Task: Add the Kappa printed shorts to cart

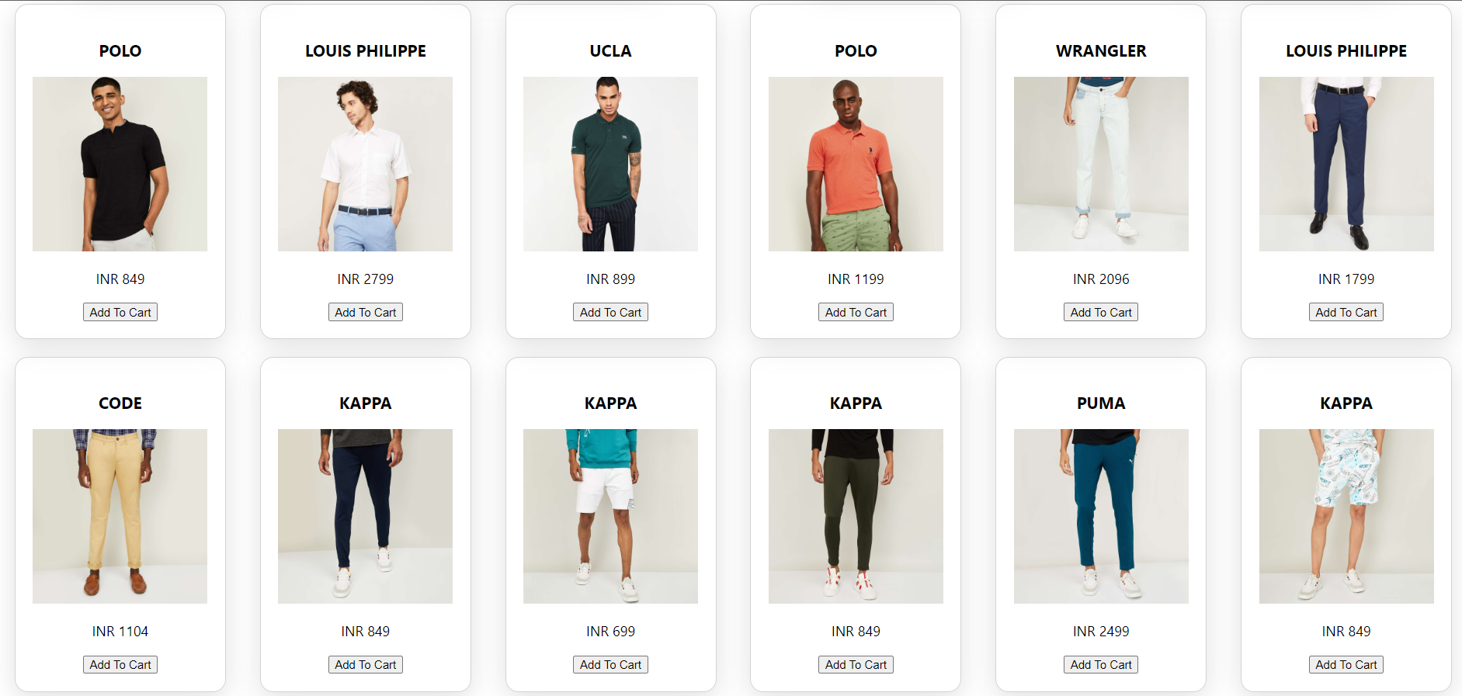Action: [1346, 664]
